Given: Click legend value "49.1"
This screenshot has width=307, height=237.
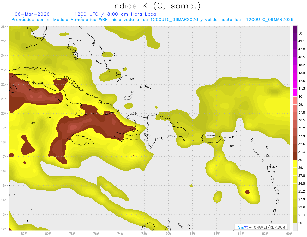Looking at the screenshot, I should pos(301,41).
